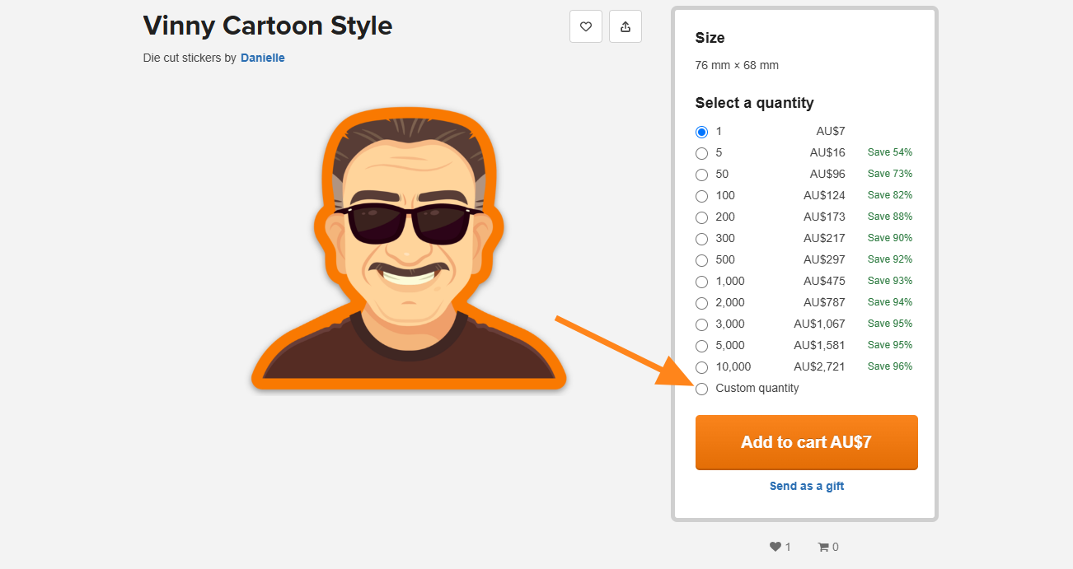Select 300 stickers saving 90%
The image size is (1073, 569).
coord(701,238)
